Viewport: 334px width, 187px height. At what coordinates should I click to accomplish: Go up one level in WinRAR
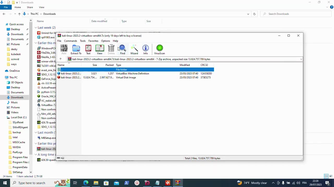61,59
